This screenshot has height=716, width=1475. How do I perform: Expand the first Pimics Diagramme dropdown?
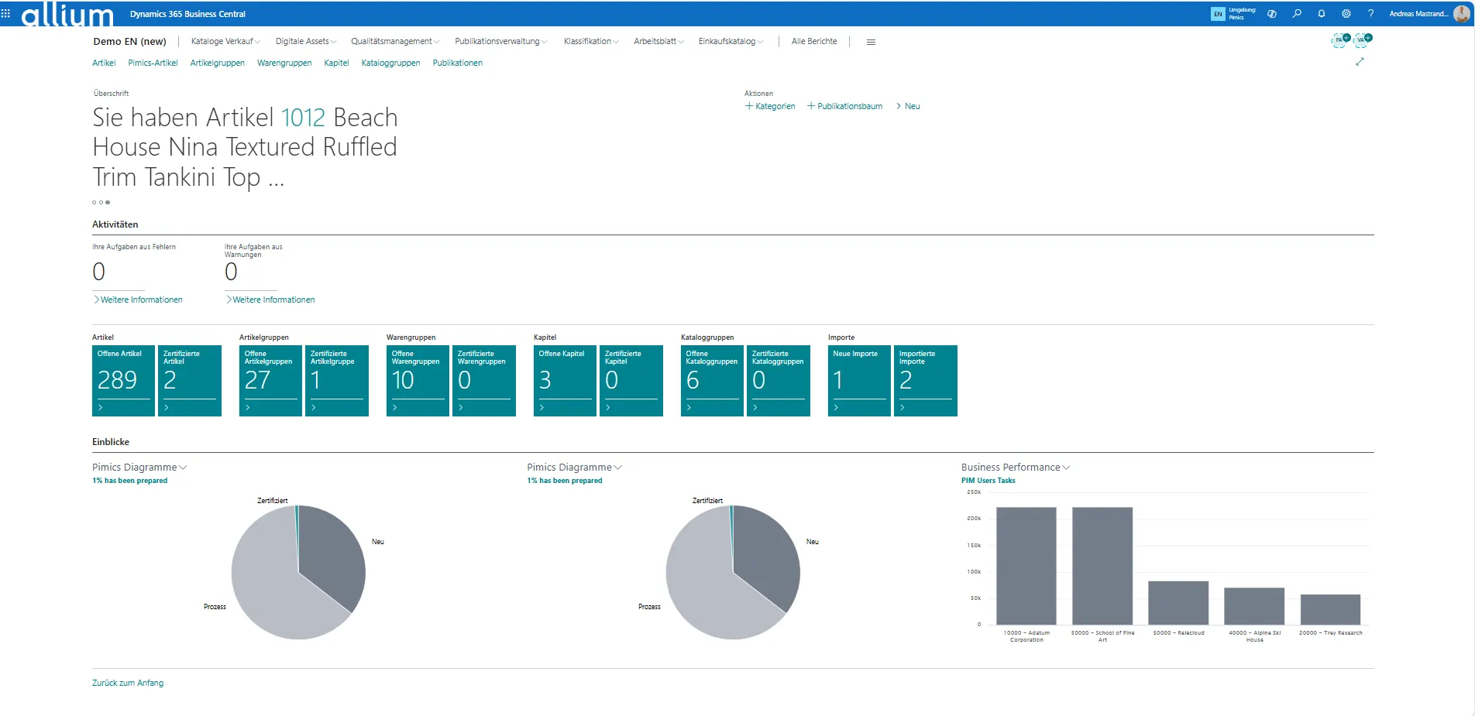(139, 468)
